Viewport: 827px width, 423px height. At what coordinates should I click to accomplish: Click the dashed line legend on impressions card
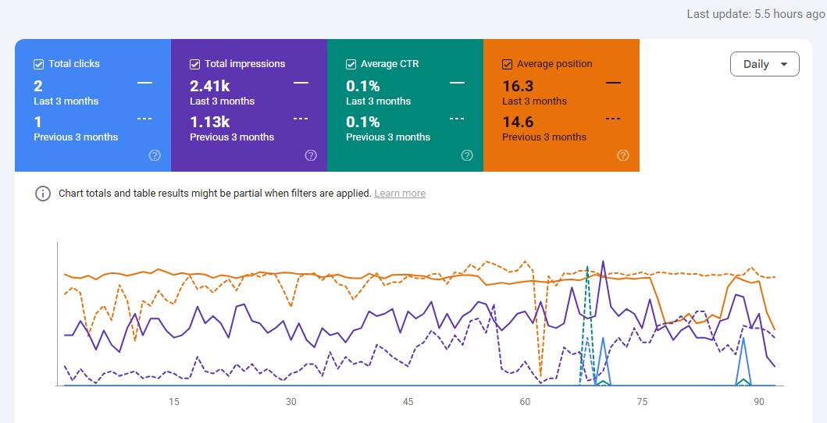tap(301, 119)
